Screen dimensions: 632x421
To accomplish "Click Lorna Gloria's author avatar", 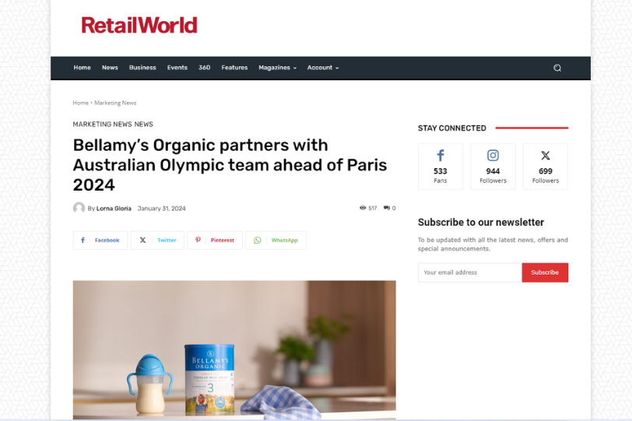I will pyautogui.click(x=79, y=208).
